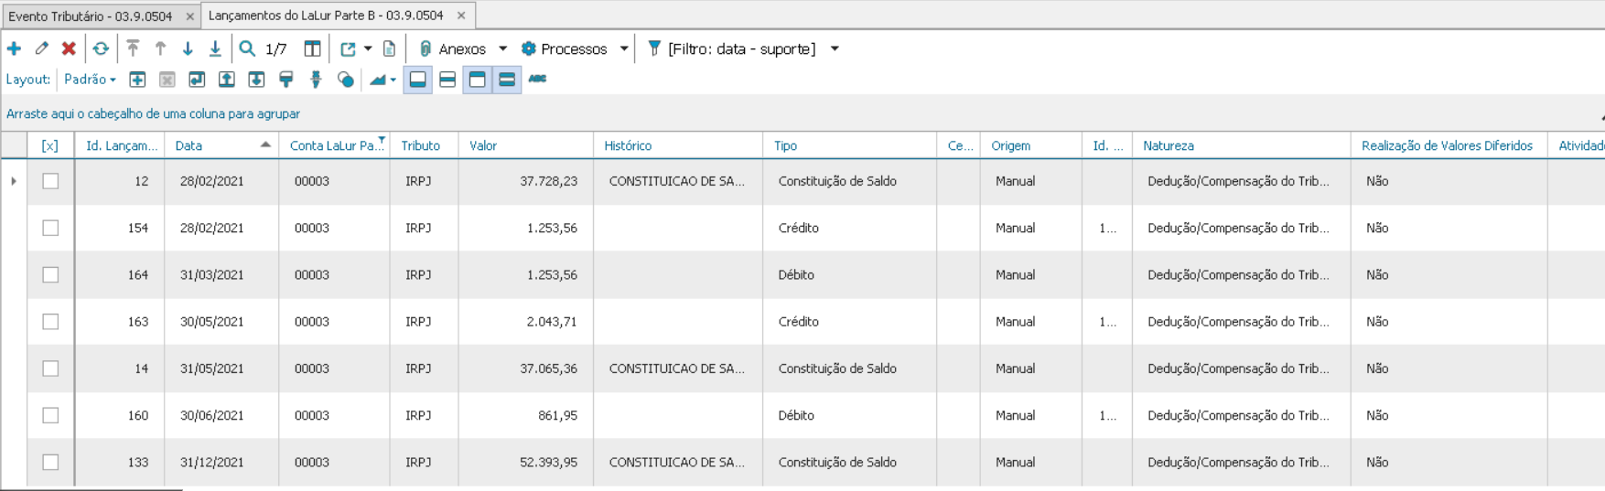The width and height of the screenshot is (1605, 491).
Task: Click the funnel filter icon
Action: click(x=653, y=48)
